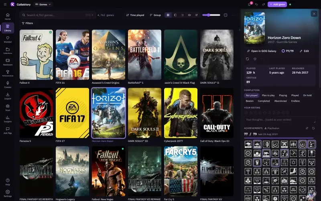Open the Wishlist sidebar section

click(8, 39)
